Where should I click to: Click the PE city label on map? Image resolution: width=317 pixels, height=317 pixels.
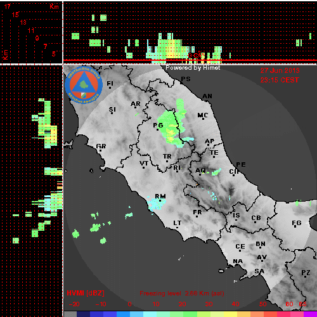(x=241, y=164)
